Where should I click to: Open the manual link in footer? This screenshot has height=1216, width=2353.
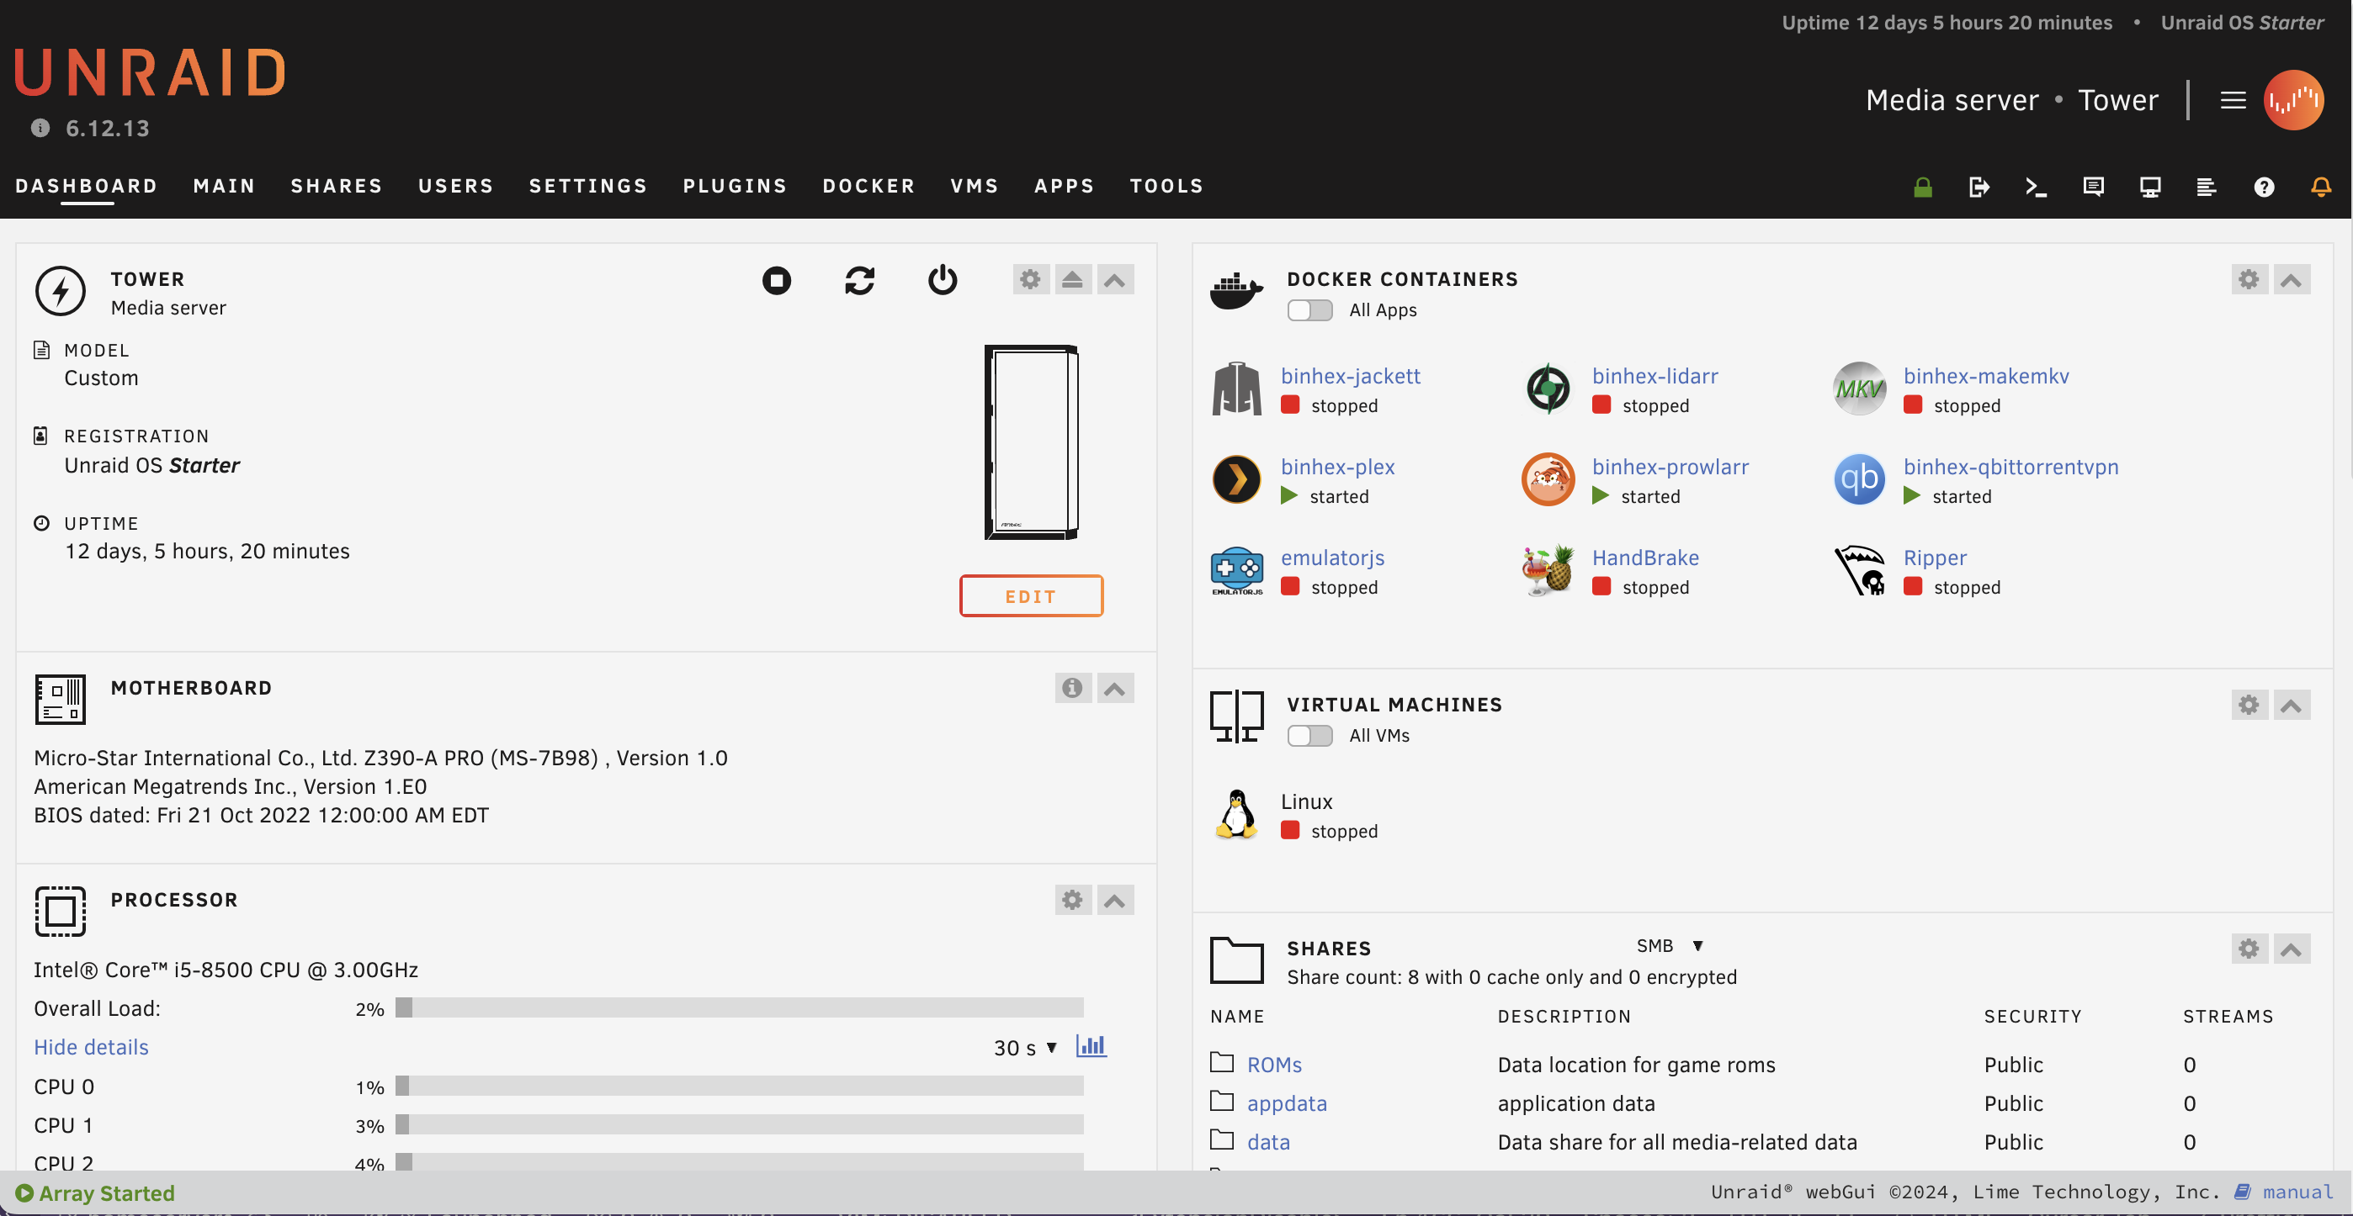2297,1192
